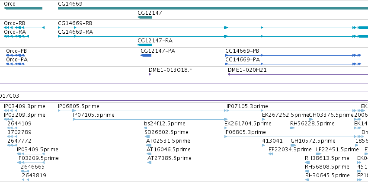
Task: Click the CG12147 gene feature bar
Action: 144,17
